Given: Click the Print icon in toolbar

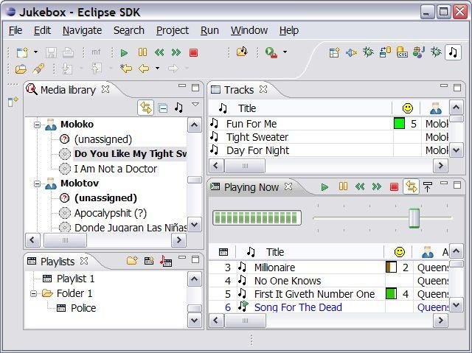Looking at the screenshot, I should [68, 52].
